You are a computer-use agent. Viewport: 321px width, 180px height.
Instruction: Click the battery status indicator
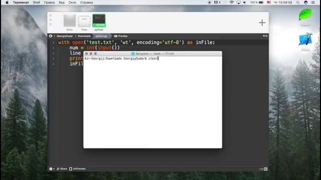tap(257, 2)
